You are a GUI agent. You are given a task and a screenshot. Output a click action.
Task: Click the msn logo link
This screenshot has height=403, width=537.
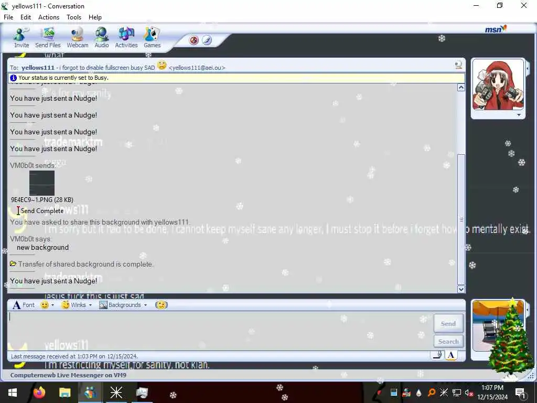pyautogui.click(x=496, y=29)
